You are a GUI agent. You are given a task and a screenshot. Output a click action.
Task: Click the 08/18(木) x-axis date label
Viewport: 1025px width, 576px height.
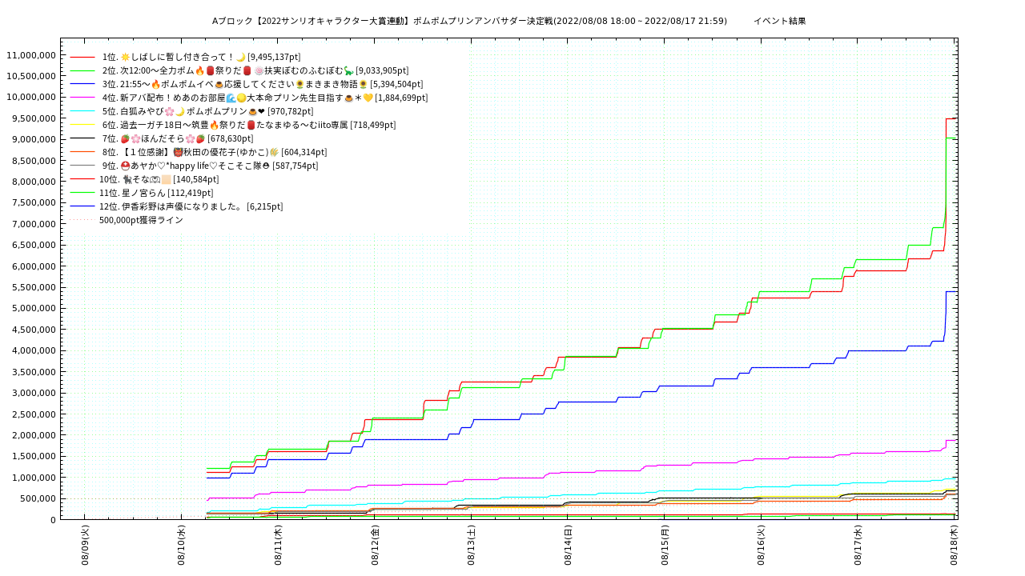click(x=955, y=546)
